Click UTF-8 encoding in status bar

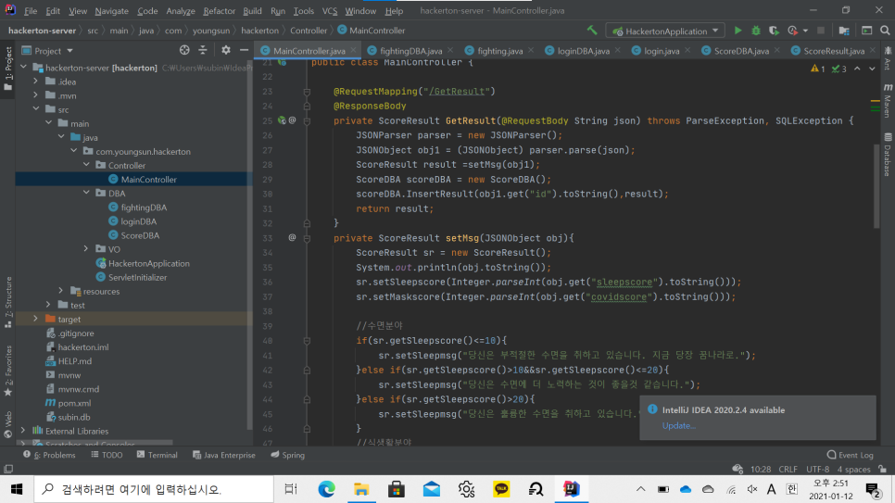point(818,470)
